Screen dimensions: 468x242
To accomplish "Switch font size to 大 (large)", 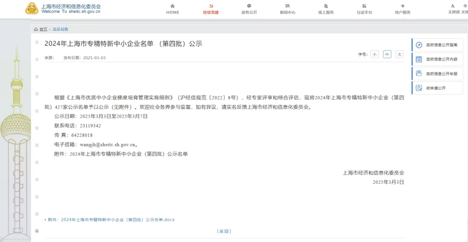I will coord(400,54).
